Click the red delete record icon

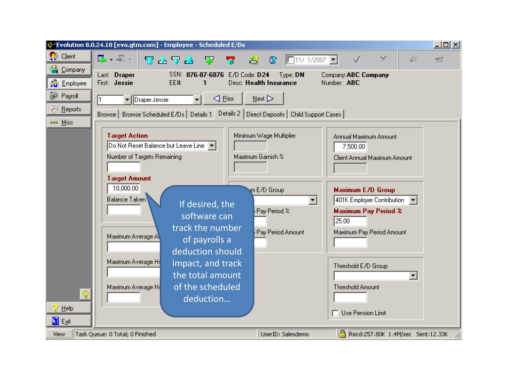point(230,60)
